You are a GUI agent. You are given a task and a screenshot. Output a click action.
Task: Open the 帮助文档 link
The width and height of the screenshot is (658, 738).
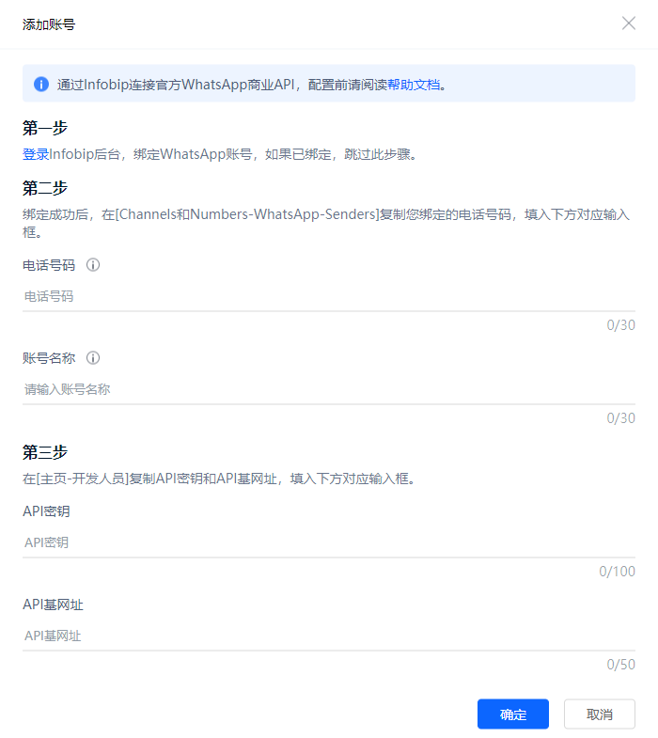click(414, 85)
